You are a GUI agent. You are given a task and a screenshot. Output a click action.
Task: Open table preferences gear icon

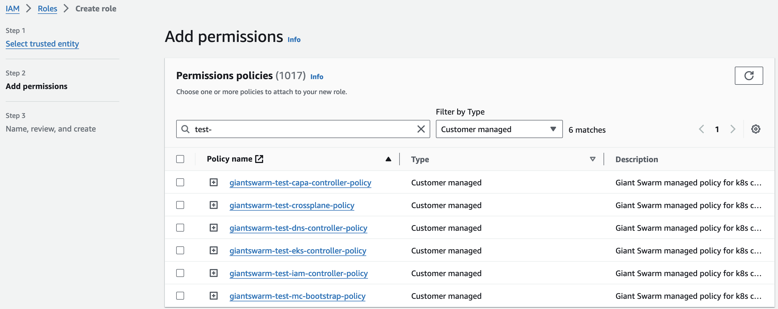point(755,129)
